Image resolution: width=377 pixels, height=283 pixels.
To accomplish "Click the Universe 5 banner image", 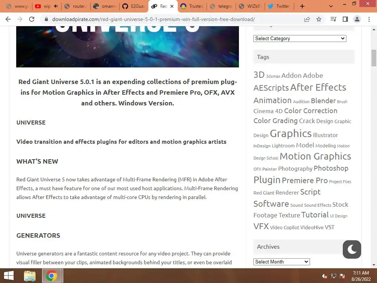I will pyautogui.click(x=127, y=47).
